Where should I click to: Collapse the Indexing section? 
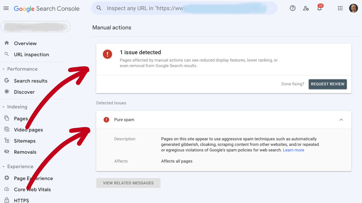(3, 106)
